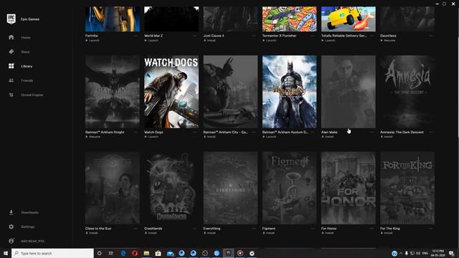Launch Tormentor X Punisher
Viewport: 459px width, 258px height.
(x=270, y=40)
